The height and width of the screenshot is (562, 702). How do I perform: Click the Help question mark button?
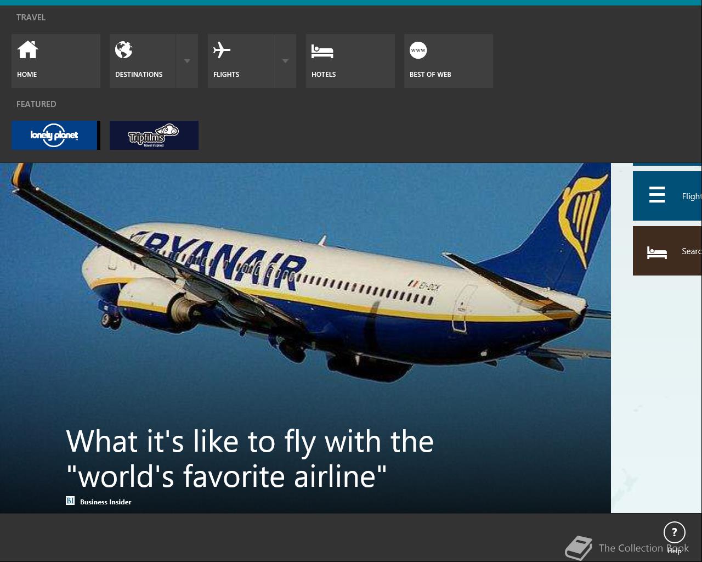tap(675, 532)
